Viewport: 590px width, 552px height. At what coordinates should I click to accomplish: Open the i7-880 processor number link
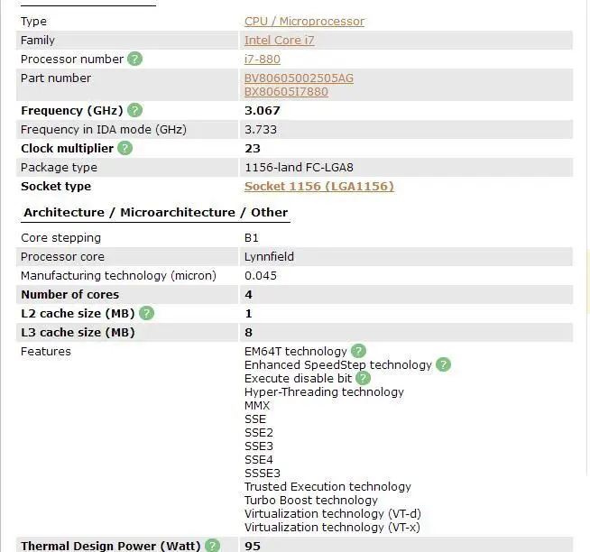pyautogui.click(x=263, y=59)
